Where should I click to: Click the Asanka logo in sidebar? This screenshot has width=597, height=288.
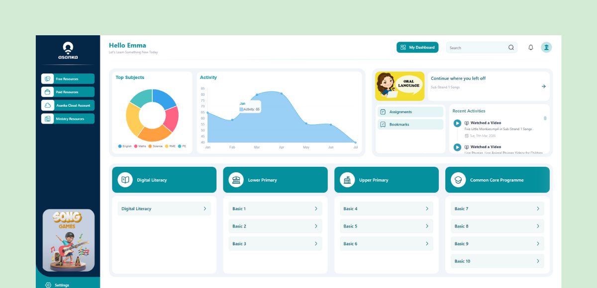pos(68,51)
